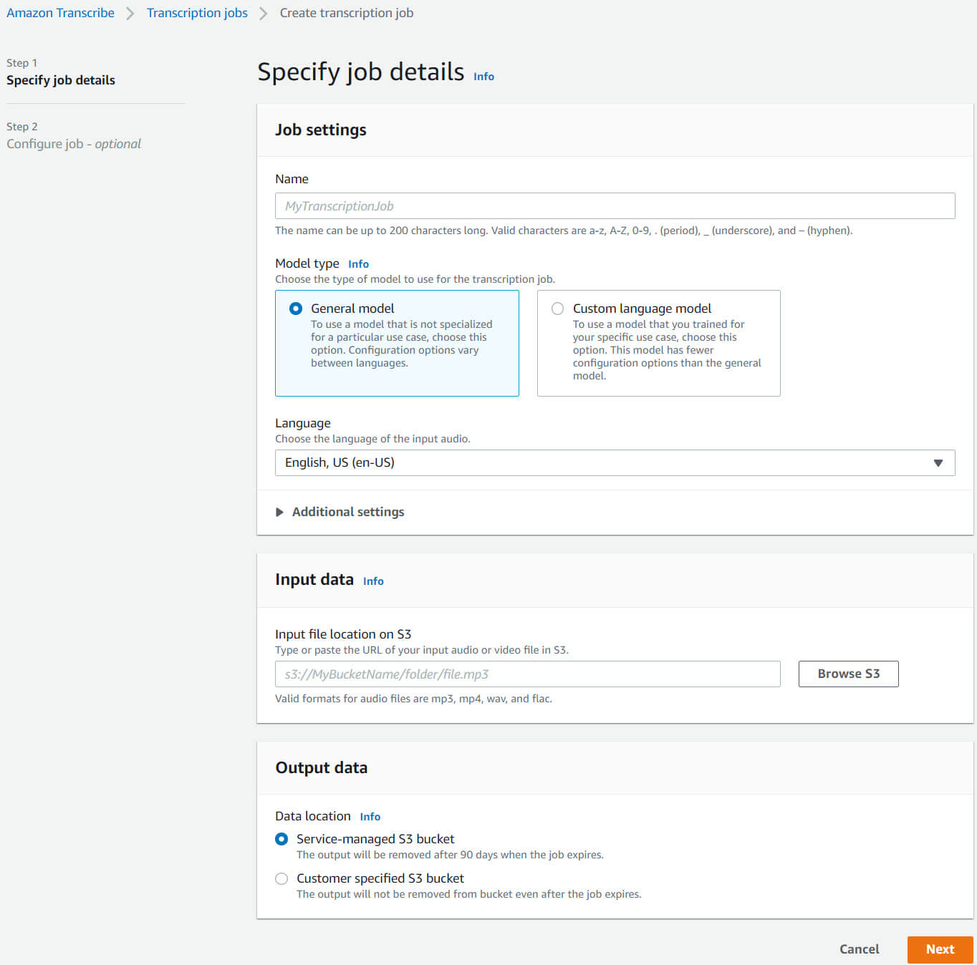Click the orange Next button
The image size is (977, 965).
coord(939,949)
